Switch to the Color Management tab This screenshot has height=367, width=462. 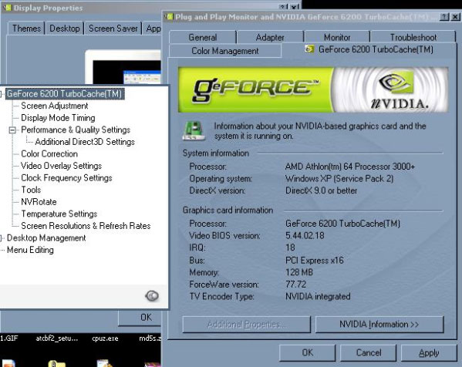click(x=225, y=51)
